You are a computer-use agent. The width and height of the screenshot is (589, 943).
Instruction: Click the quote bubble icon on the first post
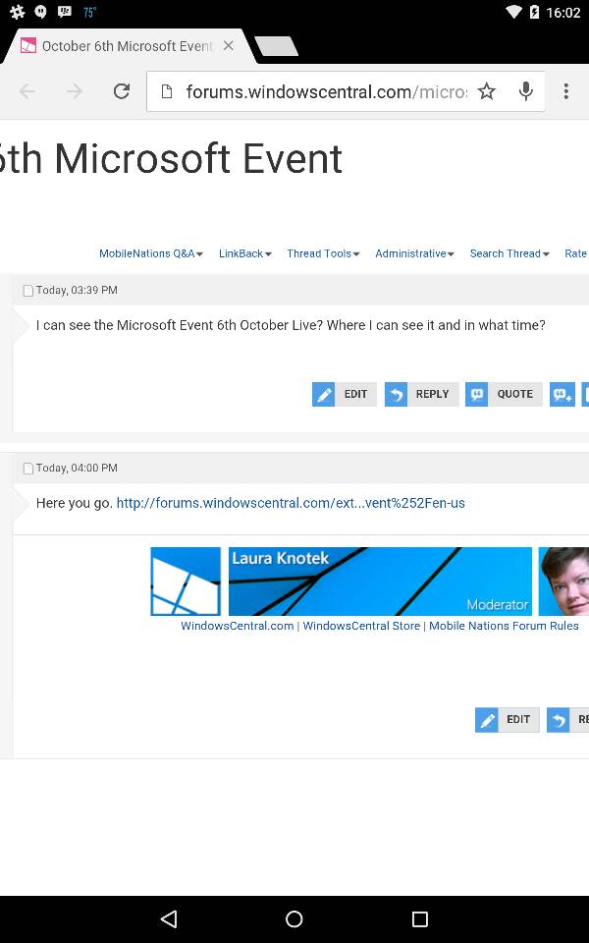(477, 395)
